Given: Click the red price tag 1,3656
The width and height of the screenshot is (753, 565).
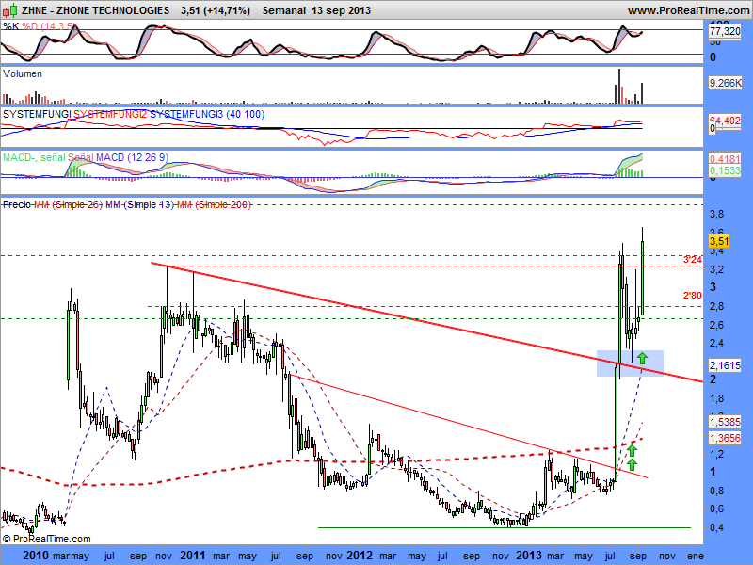Looking at the screenshot, I should [725, 438].
